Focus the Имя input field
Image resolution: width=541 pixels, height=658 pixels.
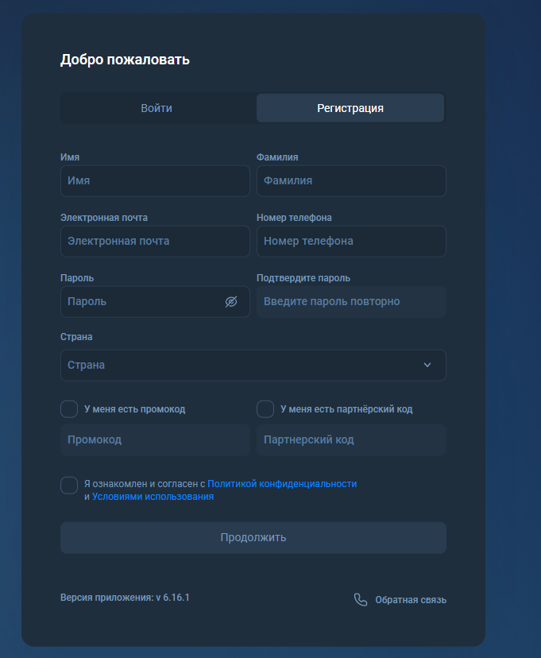(155, 181)
